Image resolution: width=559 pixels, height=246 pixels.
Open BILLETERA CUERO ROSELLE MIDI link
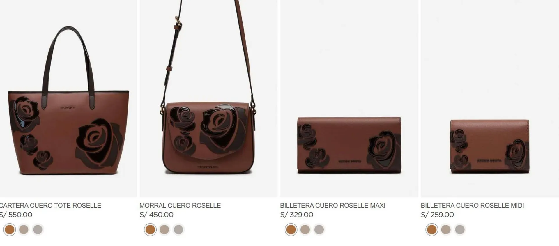472,206
